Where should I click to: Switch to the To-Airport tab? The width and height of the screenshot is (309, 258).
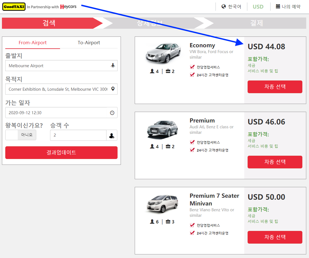pyautogui.click(x=89, y=43)
